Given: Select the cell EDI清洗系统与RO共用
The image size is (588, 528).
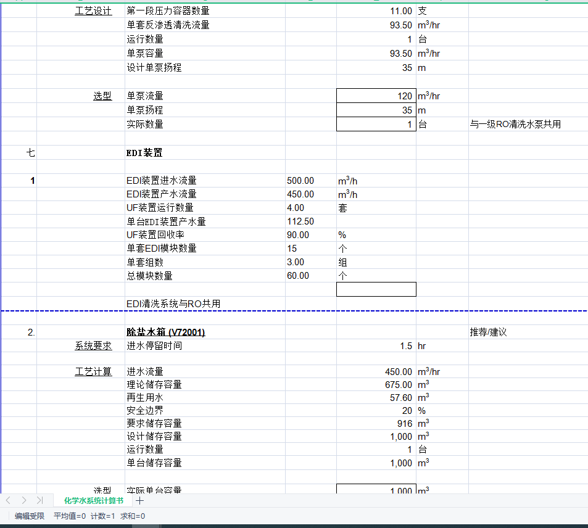Looking at the screenshot, I should point(205,303).
